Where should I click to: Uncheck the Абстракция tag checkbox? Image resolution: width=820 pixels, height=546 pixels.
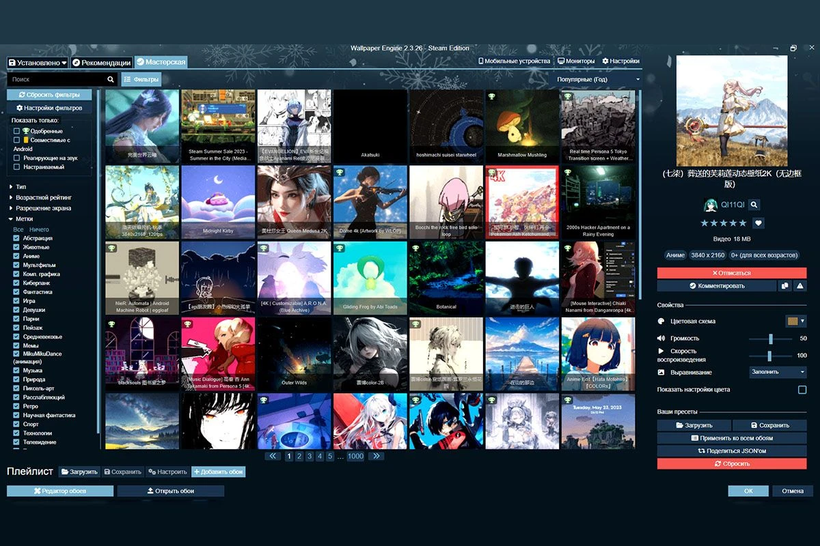click(x=17, y=238)
